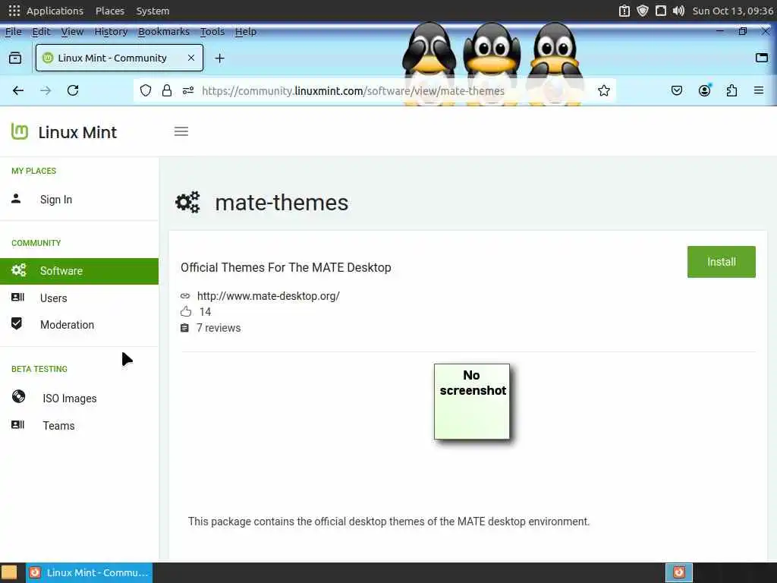Open a new browser tab
The image size is (777, 583).
coord(219,58)
